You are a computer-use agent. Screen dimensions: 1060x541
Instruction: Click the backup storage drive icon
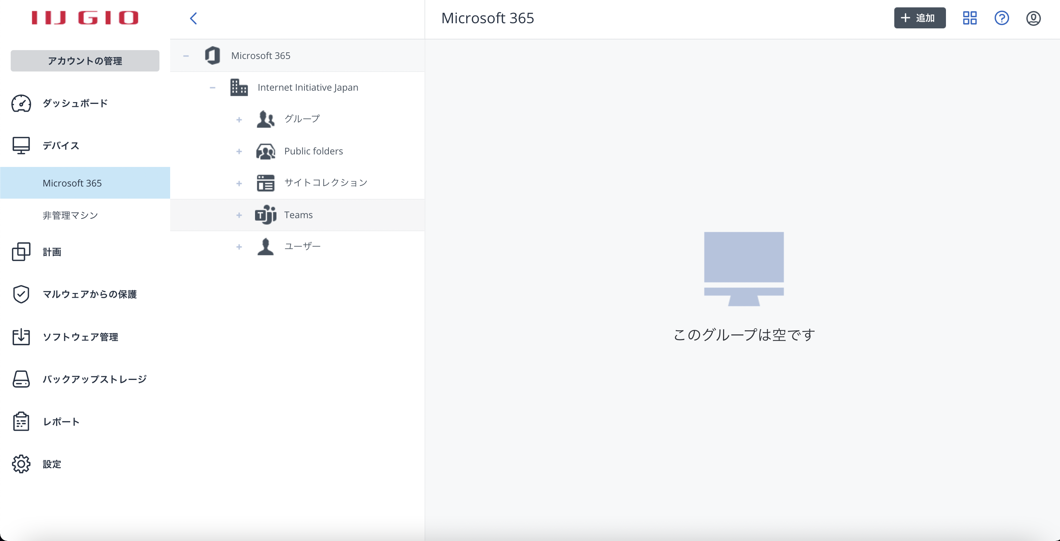pyautogui.click(x=21, y=379)
